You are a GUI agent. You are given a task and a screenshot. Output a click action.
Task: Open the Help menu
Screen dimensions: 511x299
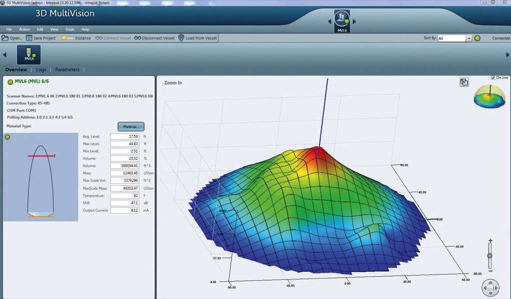[85, 29]
